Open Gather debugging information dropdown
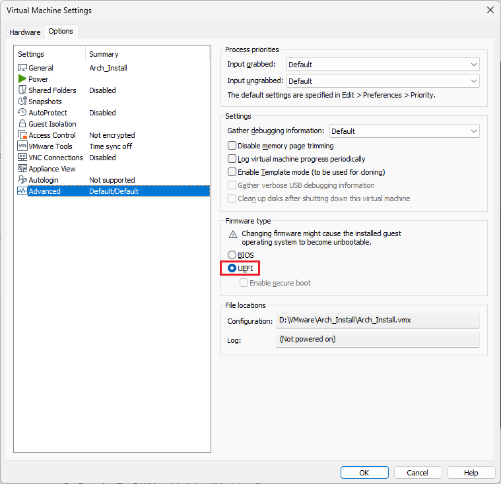 pos(404,131)
